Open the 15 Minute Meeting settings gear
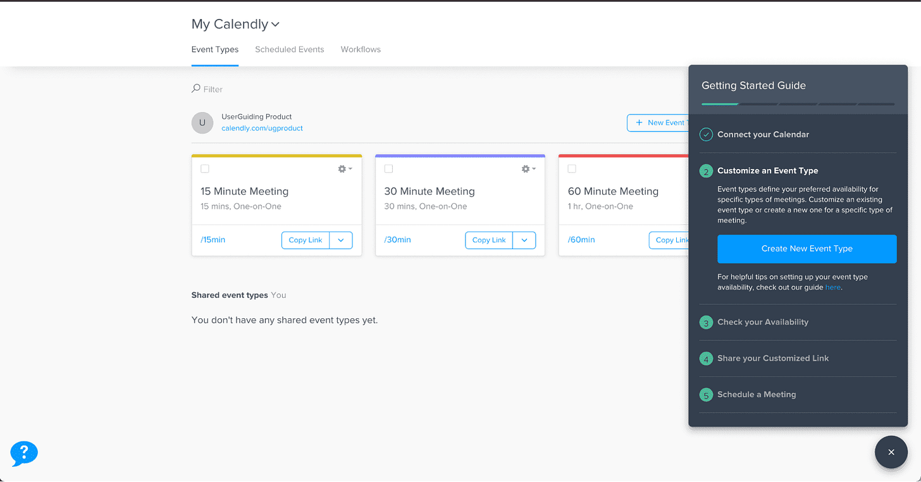 [342, 168]
